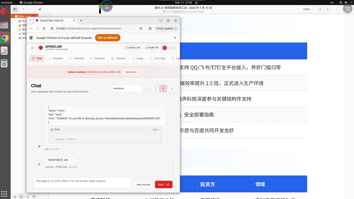
Task: Open Show Applications grid in dock
Action: (x=4, y=193)
